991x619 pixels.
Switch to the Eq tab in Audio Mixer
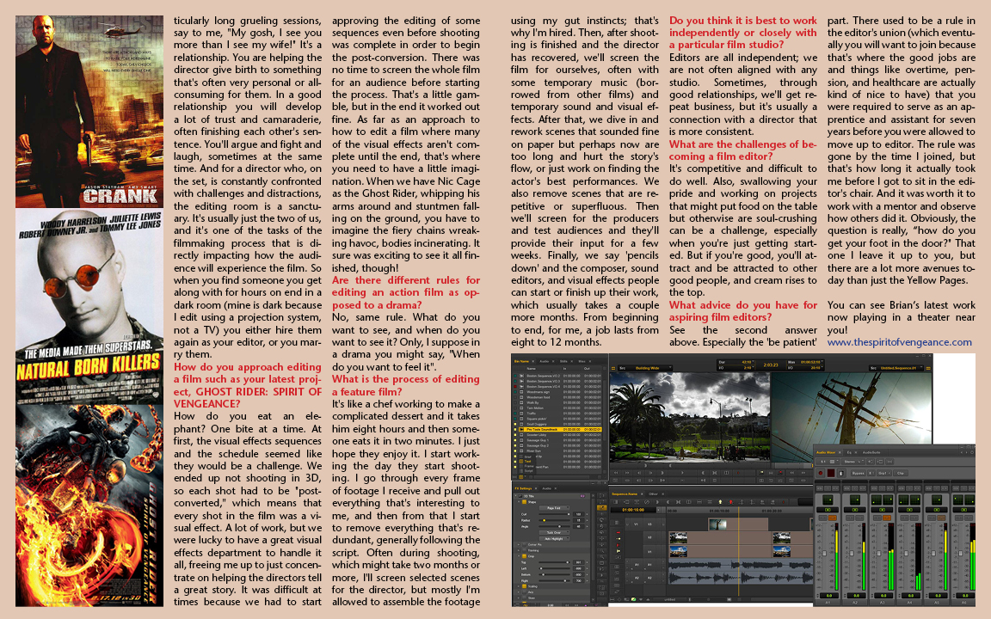(851, 450)
